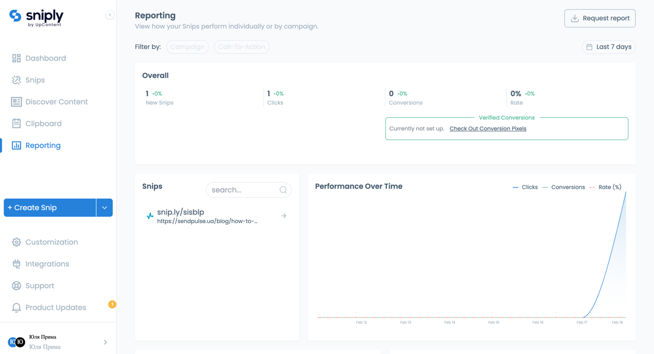Click the Support lifebuoy icon
Image resolution: width=654 pixels, height=354 pixels.
pyautogui.click(x=16, y=286)
